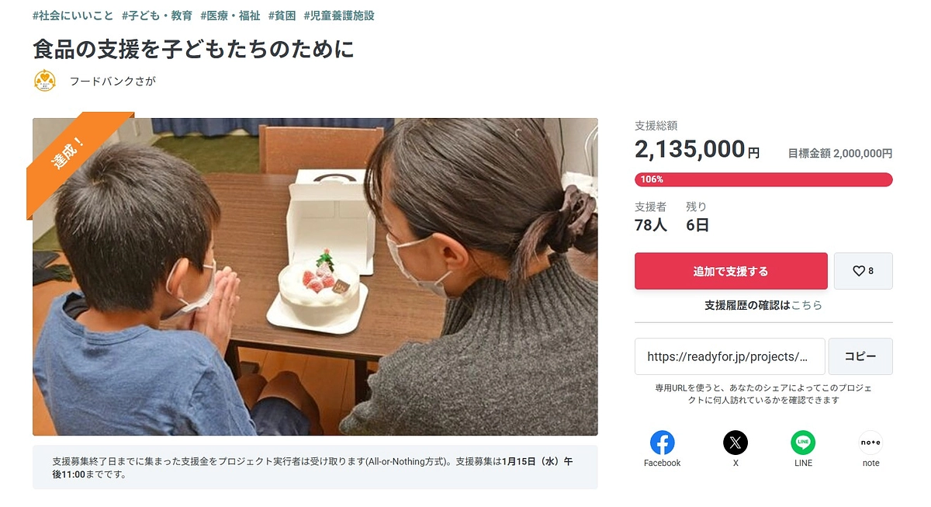Share the project on note

[x=870, y=443]
